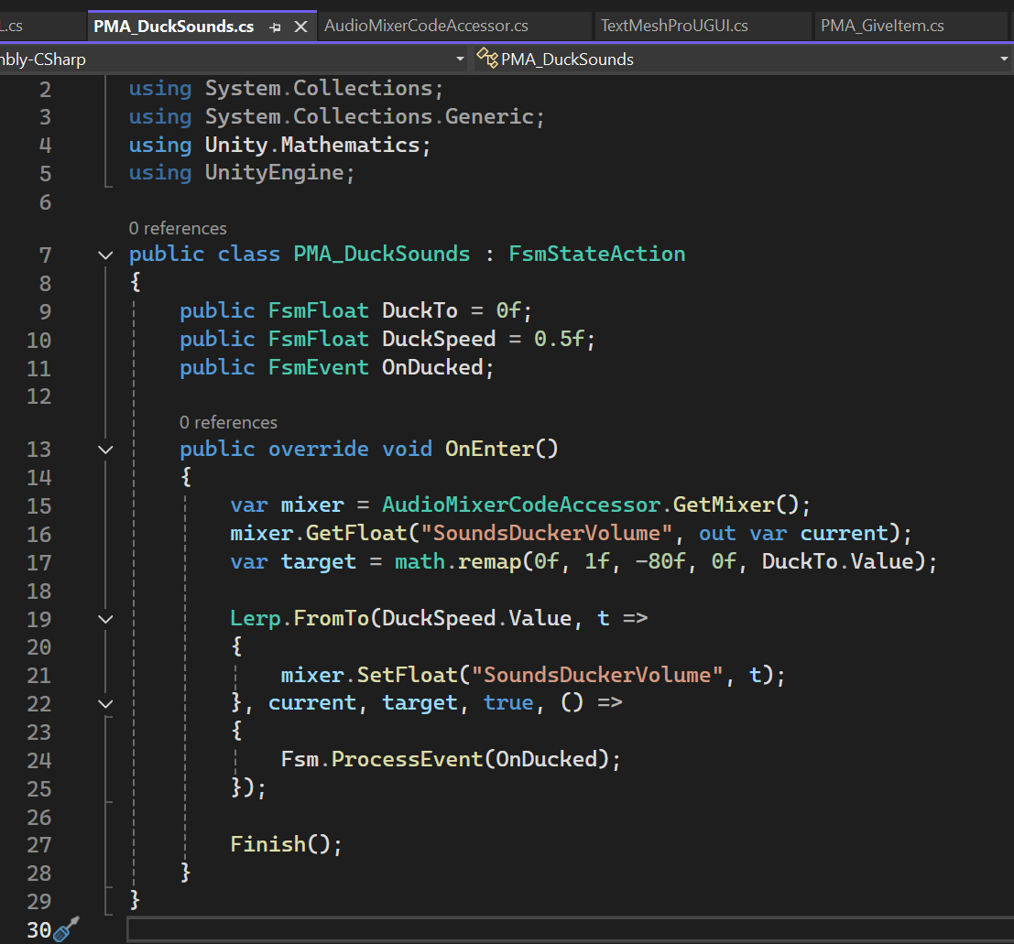Click System.Collections.Generic on line 3

369,117
